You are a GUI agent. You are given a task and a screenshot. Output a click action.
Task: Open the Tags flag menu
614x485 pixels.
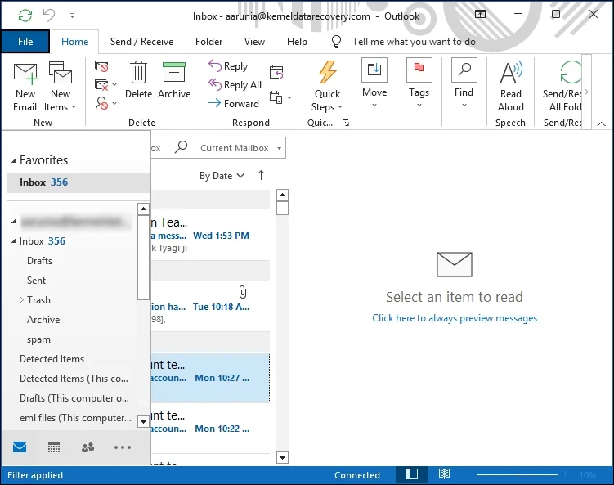pyautogui.click(x=419, y=83)
